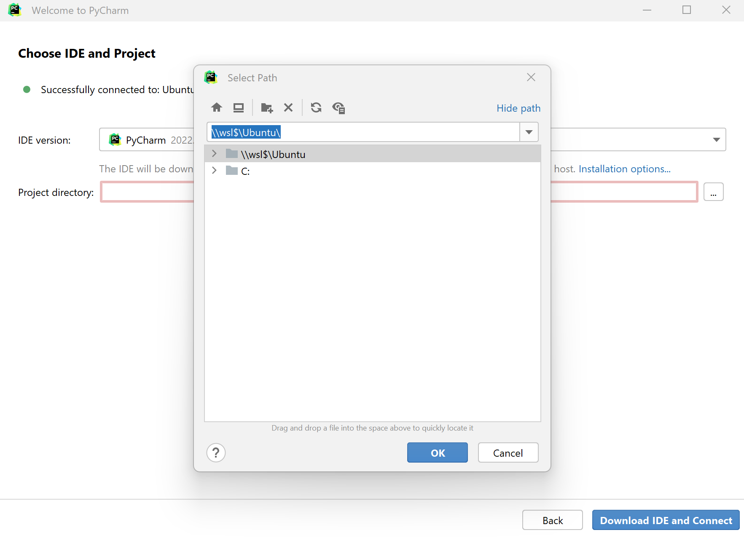The height and width of the screenshot is (538, 744).
Task: Open the help icon in Select Path dialog
Action: pyautogui.click(x=216, y=452)
